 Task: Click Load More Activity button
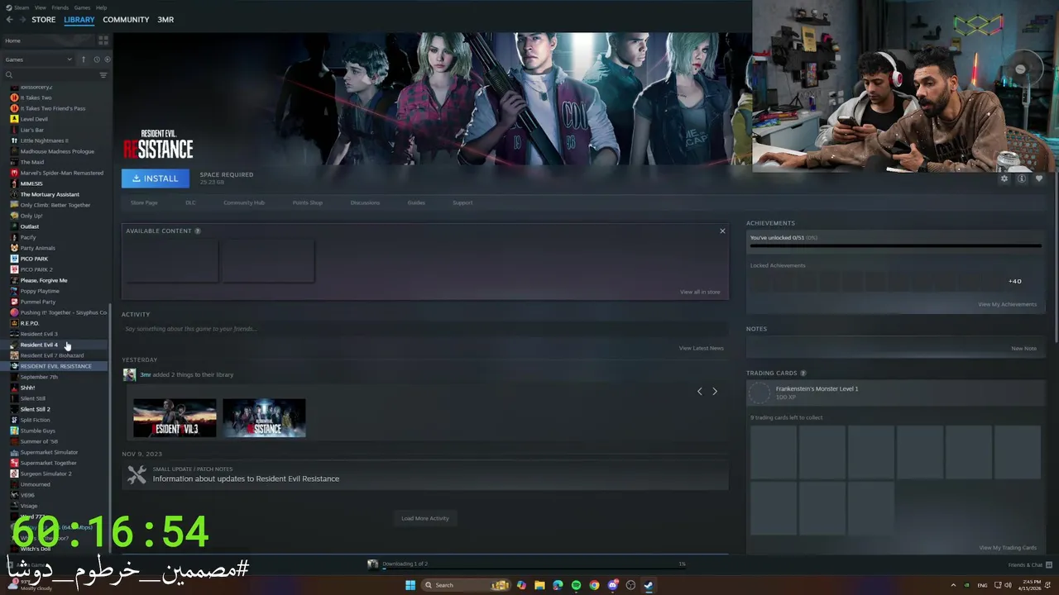tap(425, 518)
